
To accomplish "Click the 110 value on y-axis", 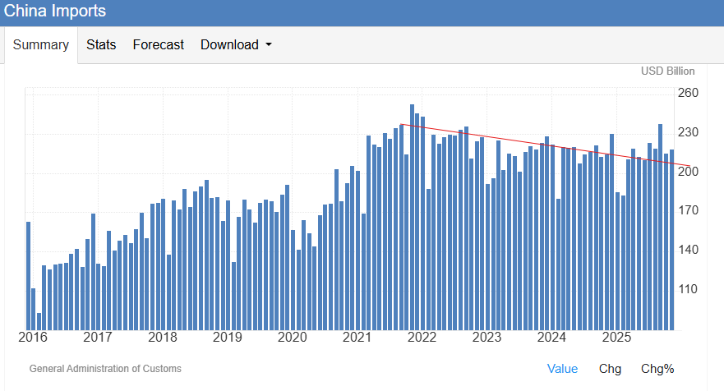I will (687, 289).
